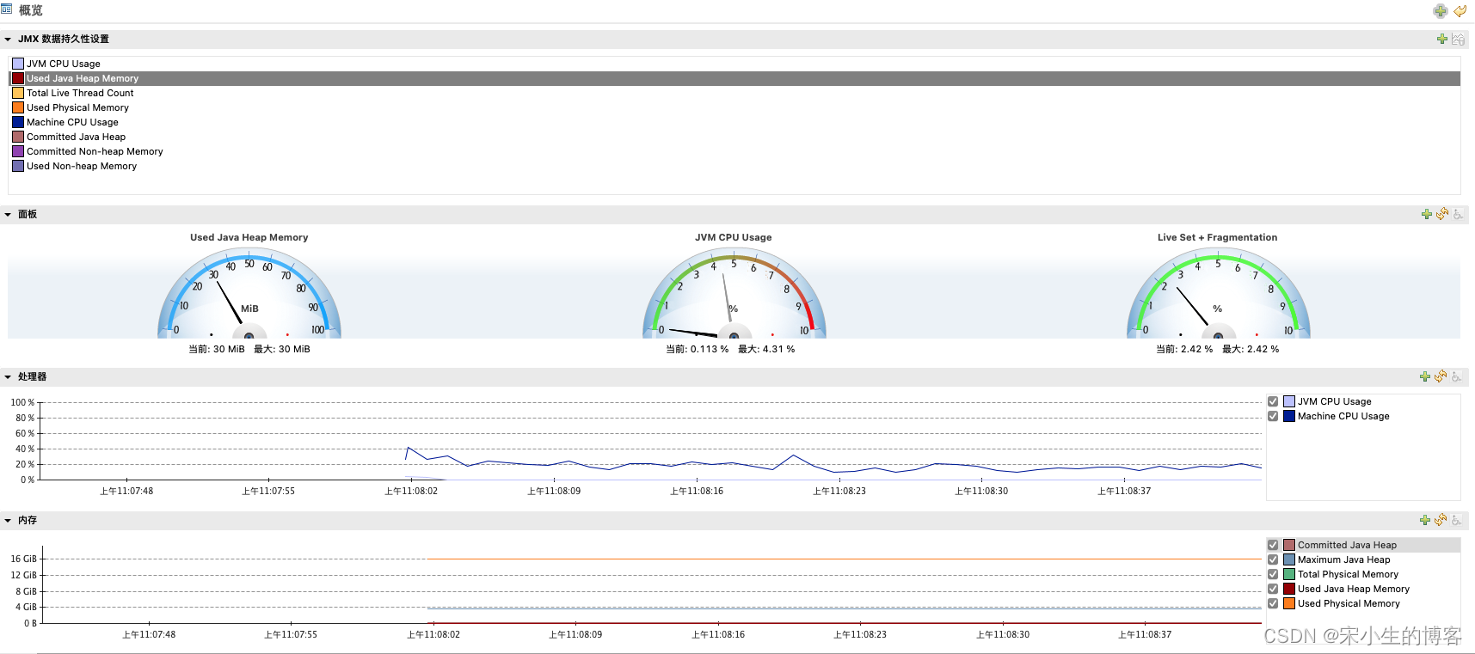Image resolution: width=1475 pixels, height=654 pixels.
Task: Add an attribute to the processor chart
Action: click(1425, 376)
